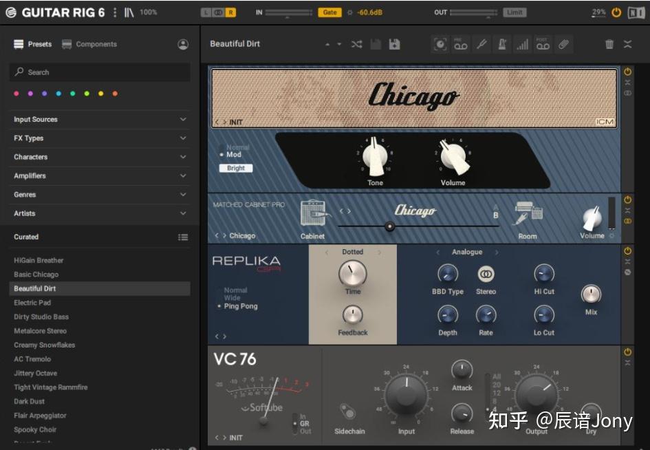Click the cabinet A/B blend slider handle
The image size is (650, 450).
(389, 226)
